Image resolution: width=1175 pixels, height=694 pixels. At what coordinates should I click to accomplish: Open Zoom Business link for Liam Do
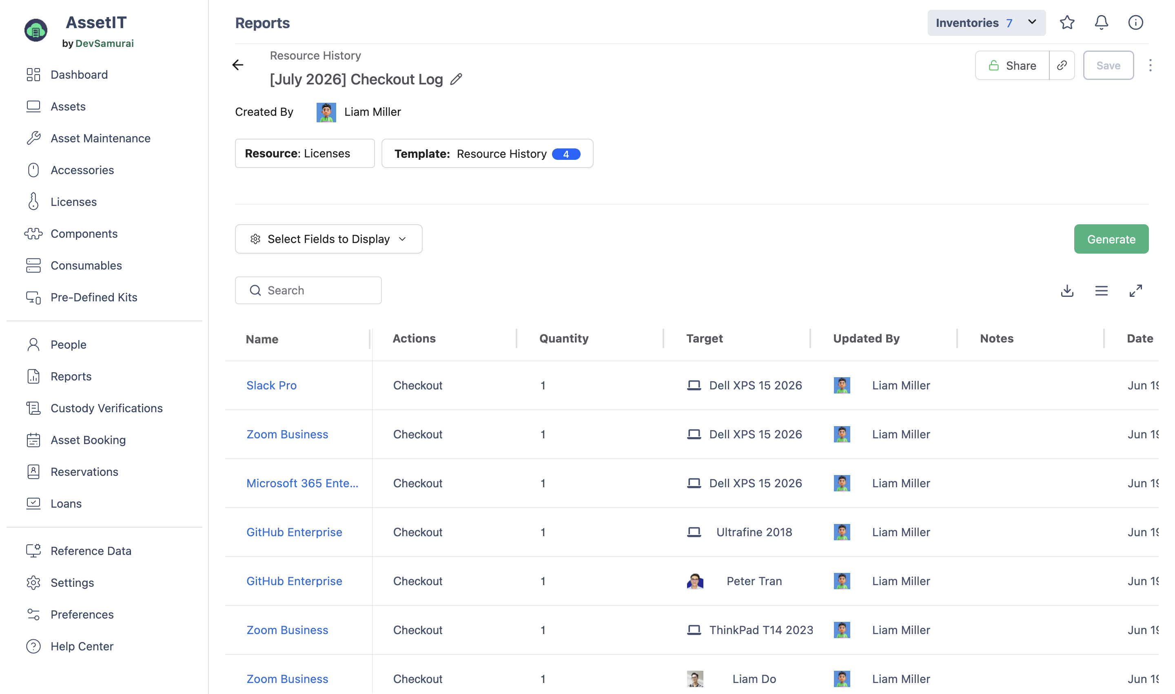coord(287,679)
